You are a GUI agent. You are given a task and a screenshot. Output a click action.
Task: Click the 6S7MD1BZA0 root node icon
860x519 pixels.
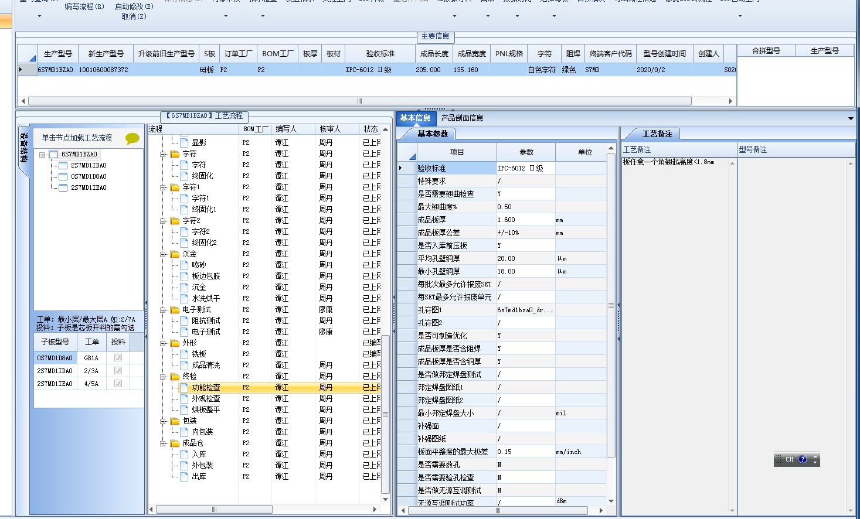54,155
